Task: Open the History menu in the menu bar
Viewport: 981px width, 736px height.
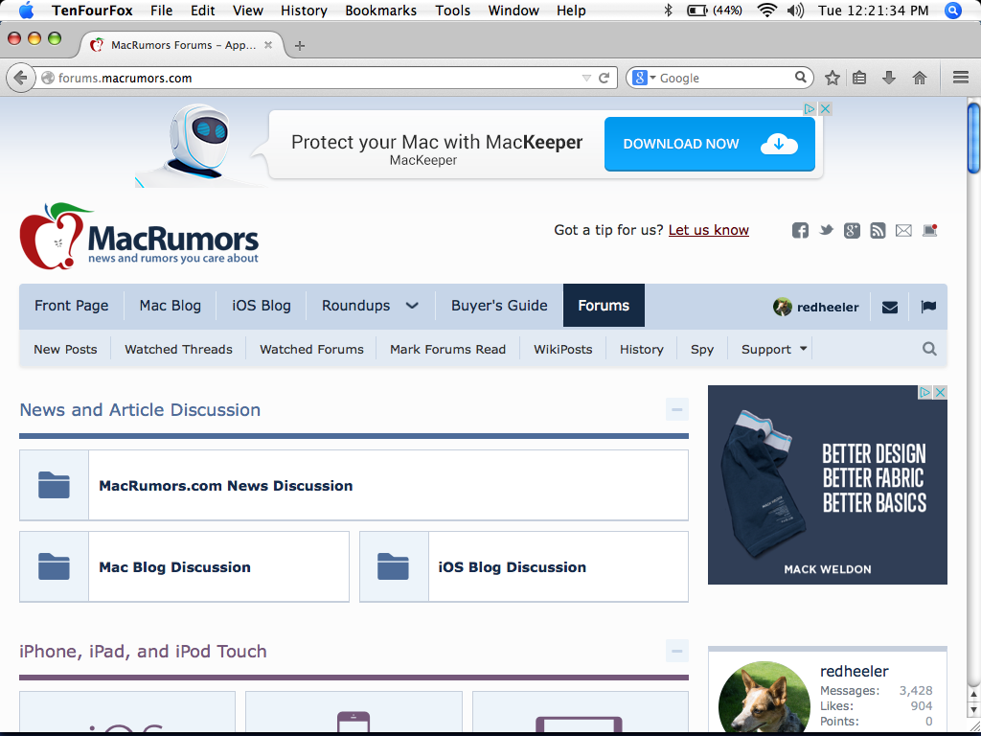Action: coord(304,11)
